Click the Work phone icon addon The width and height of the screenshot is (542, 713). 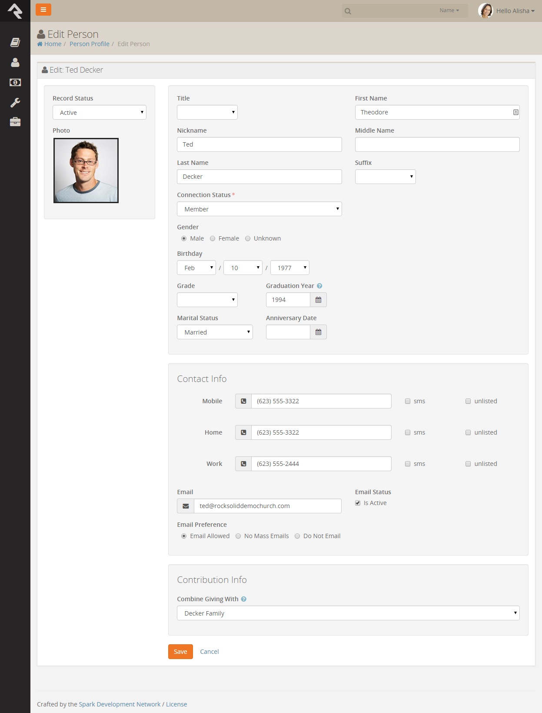point(243,464)
